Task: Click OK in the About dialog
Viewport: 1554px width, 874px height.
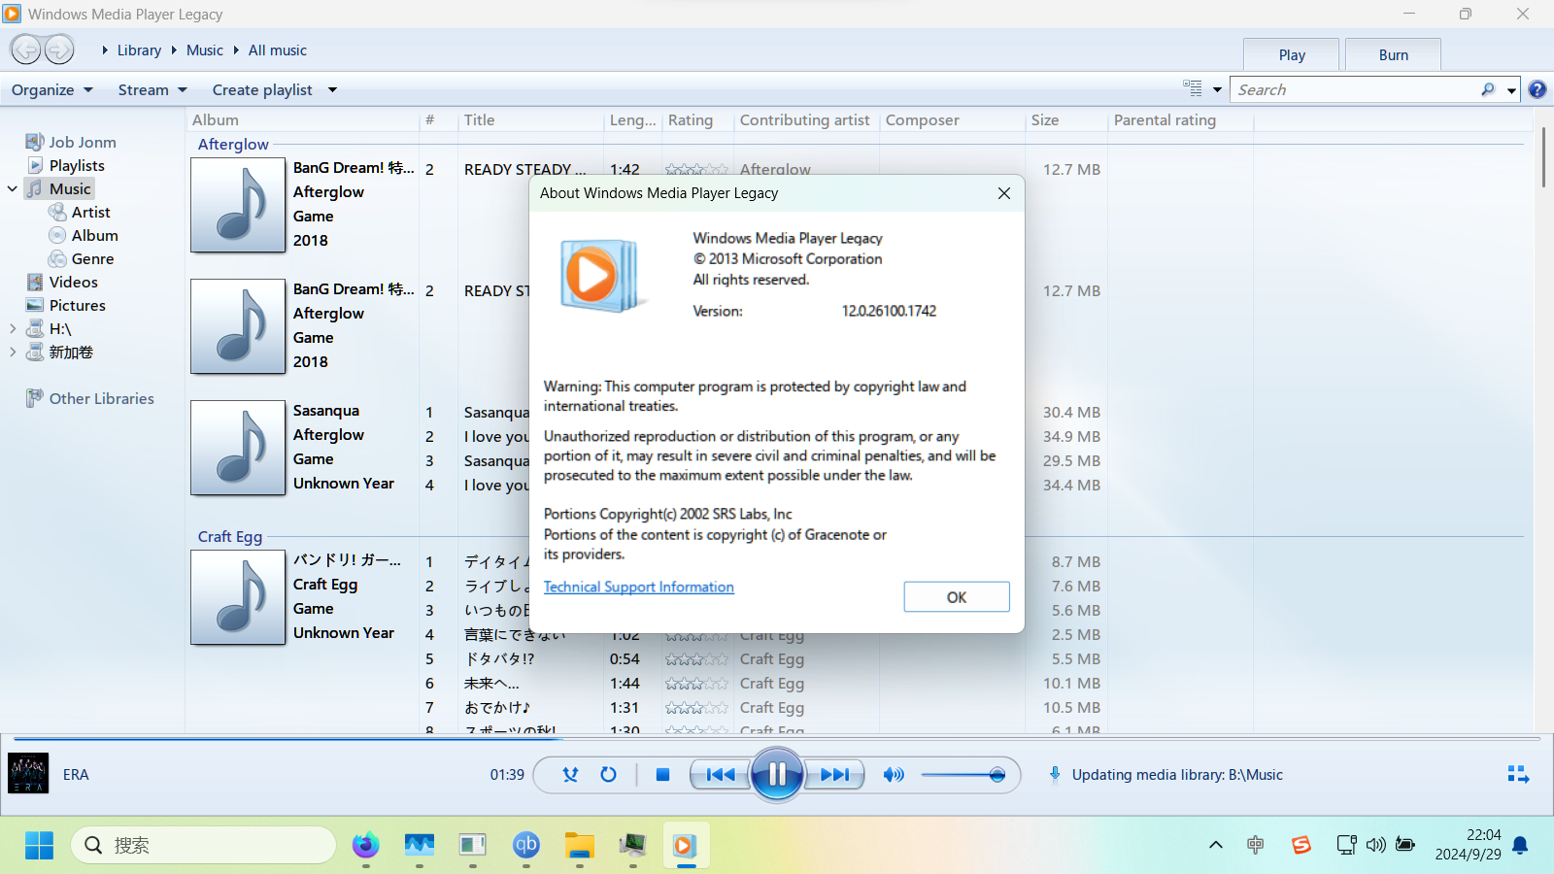Action: [957, 597]
